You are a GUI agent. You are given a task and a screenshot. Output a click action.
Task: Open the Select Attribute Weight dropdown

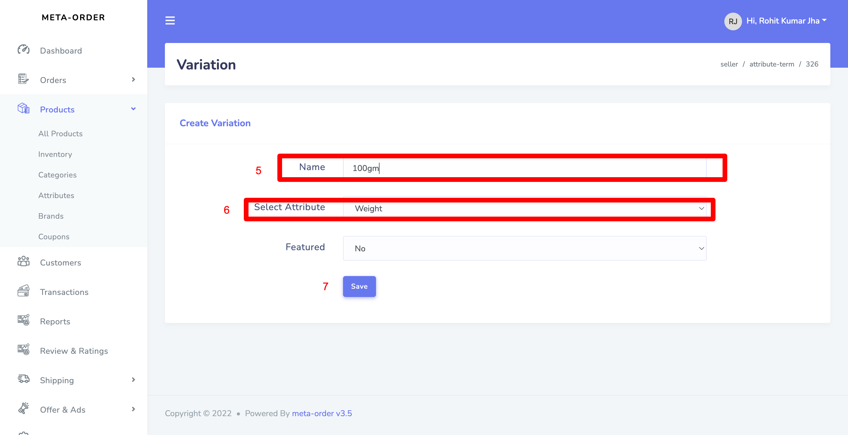tap(524, 209)
